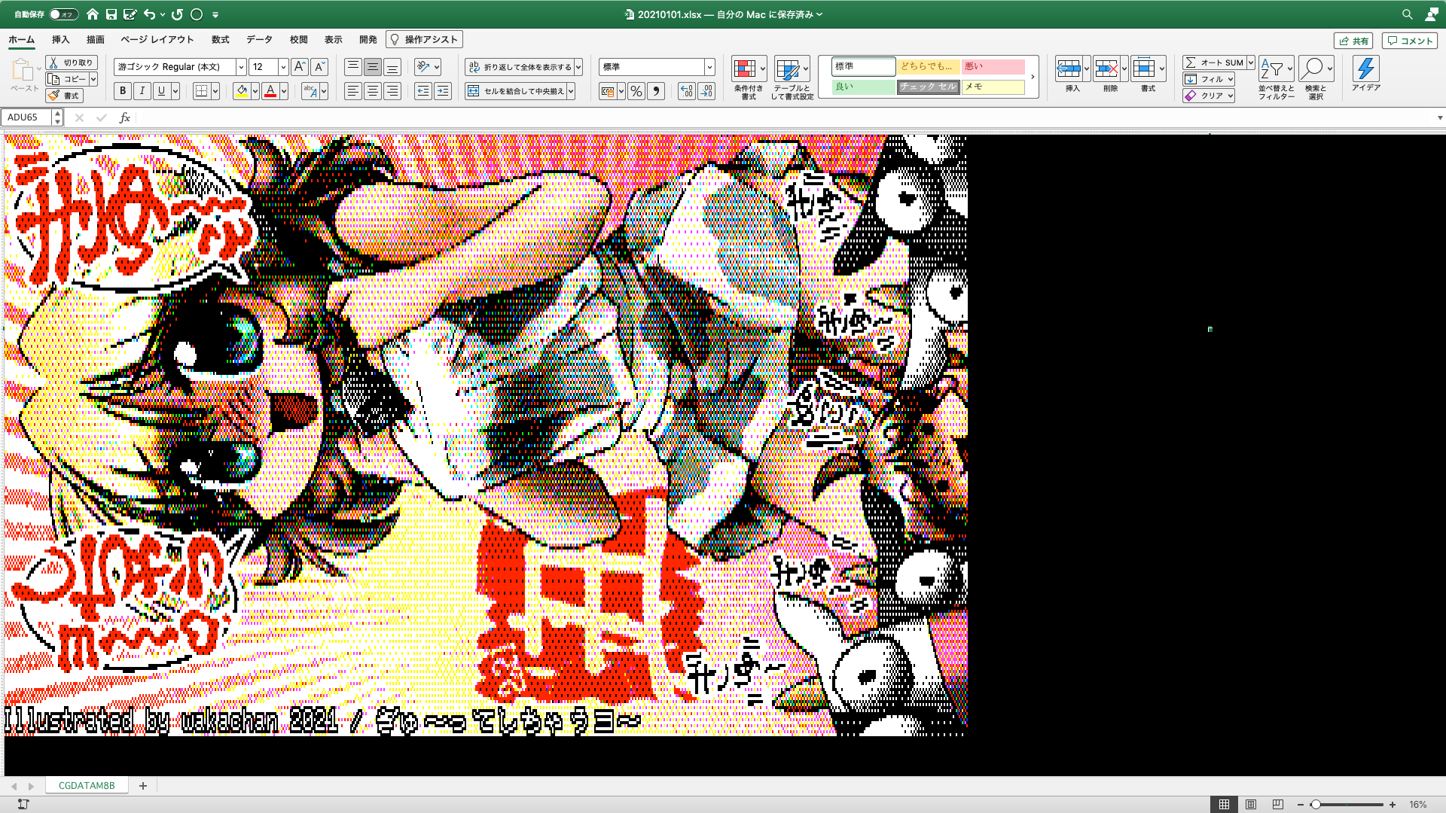Apply red font color
The height and width of the screenshot is (813, 1446).
[270, 91]
